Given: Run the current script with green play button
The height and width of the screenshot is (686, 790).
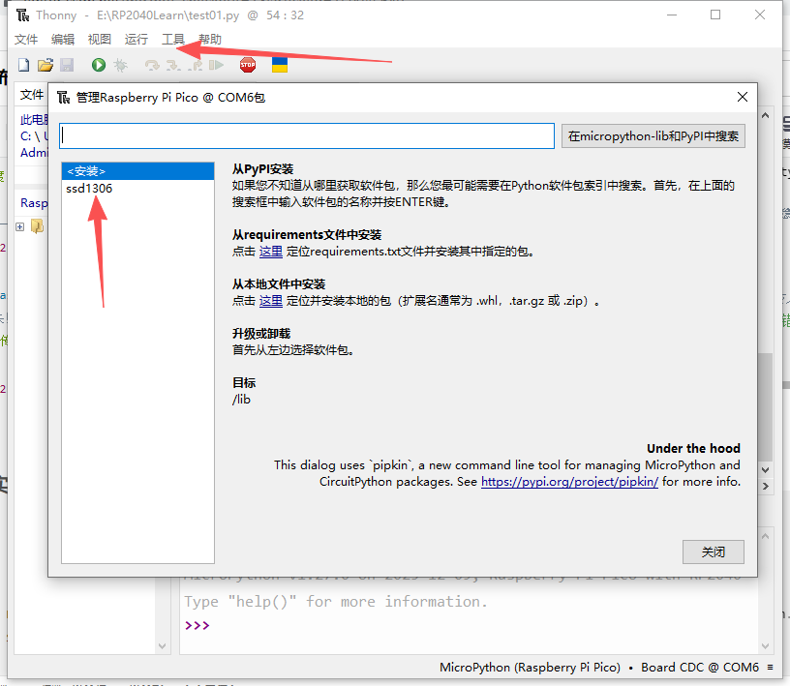Looking at the screenshot, I should [99, 65].
